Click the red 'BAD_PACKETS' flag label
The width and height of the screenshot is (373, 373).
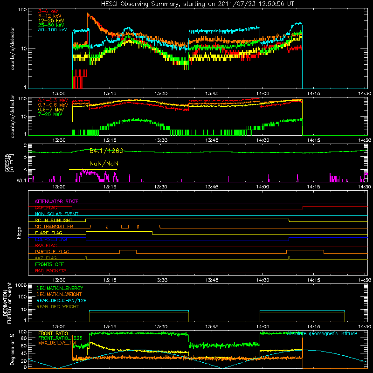pos(51,270)
